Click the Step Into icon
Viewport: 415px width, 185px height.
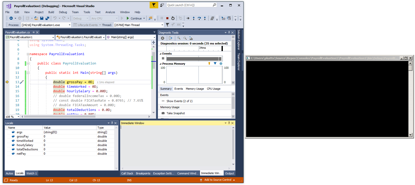click(x=194, y=18)
